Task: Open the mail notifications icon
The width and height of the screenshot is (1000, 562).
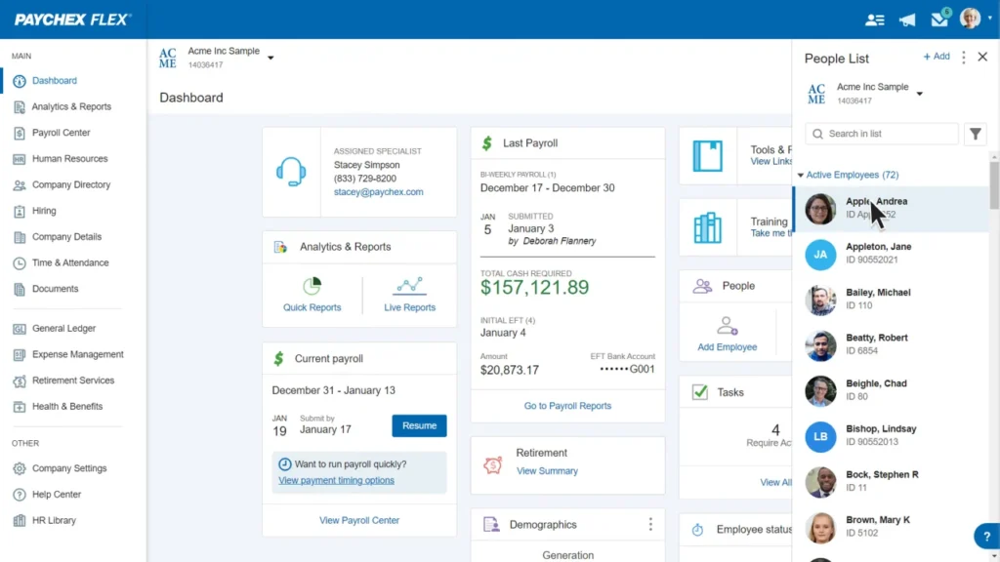Action: 939,20
